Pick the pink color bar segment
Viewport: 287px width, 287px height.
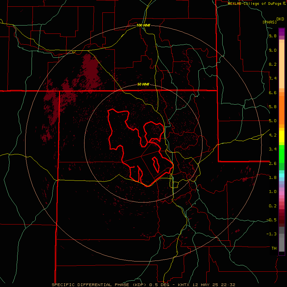tap(282, 193)
